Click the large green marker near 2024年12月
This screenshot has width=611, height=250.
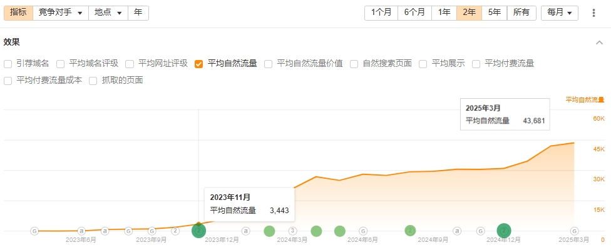[x=504, y=231]
